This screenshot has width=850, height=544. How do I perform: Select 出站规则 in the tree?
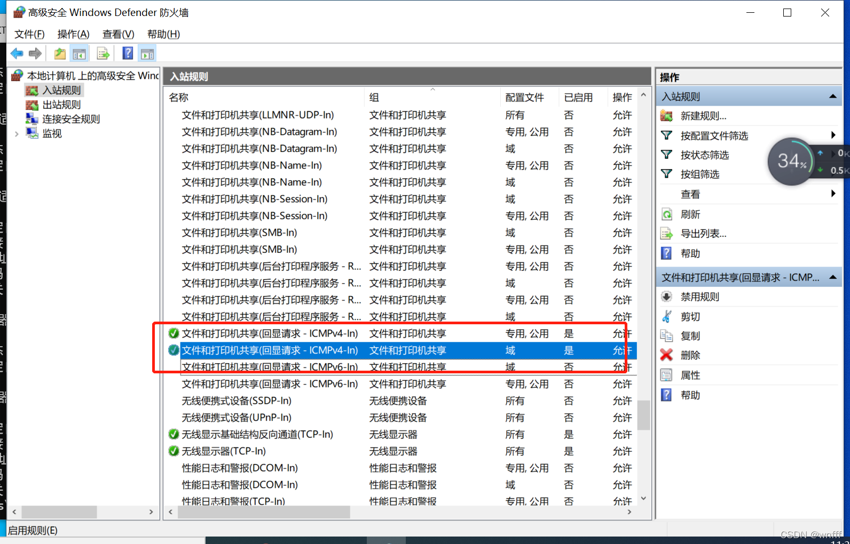pos(62,105)
